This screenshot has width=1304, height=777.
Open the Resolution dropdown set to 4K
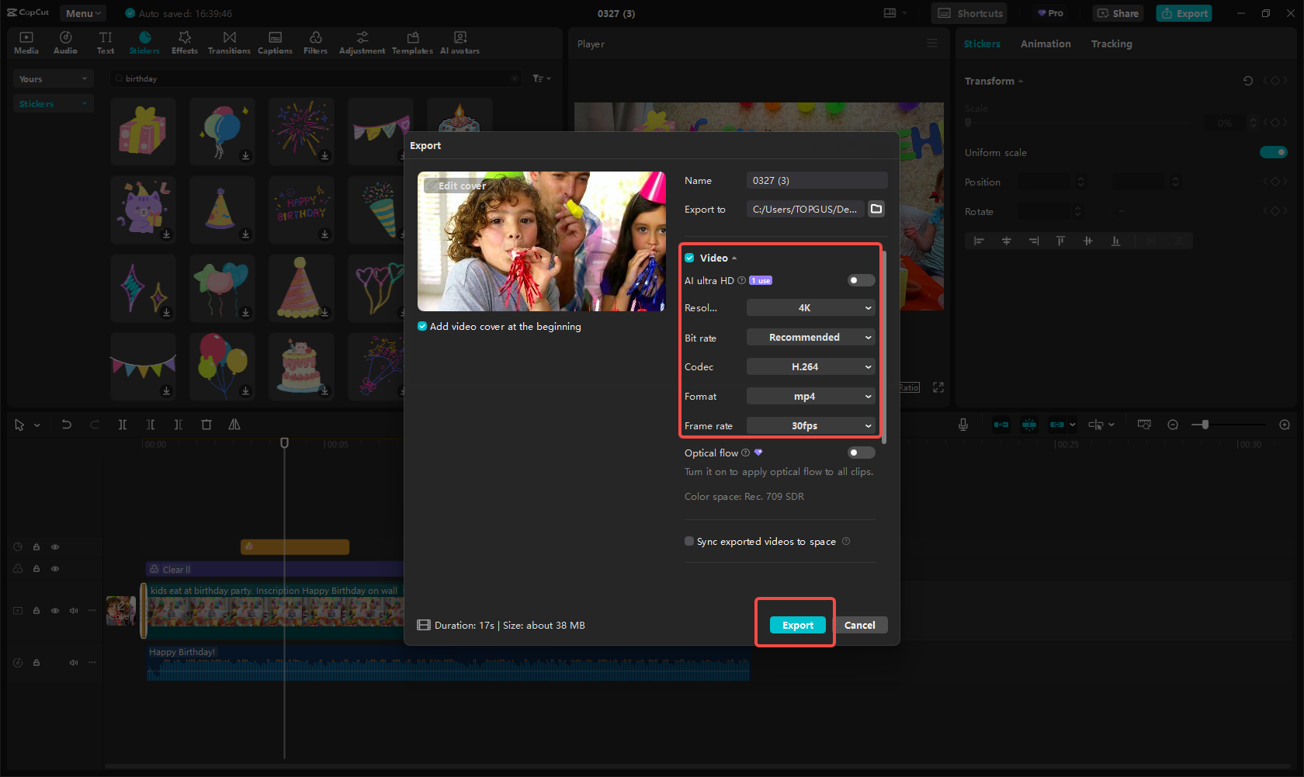click(x=810, y=307)
